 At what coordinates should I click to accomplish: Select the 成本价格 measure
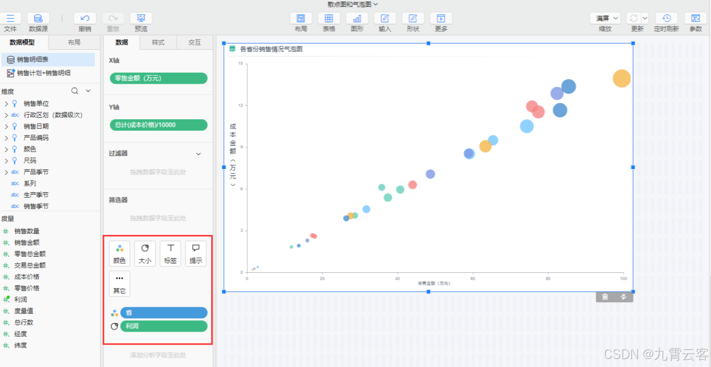27,277
